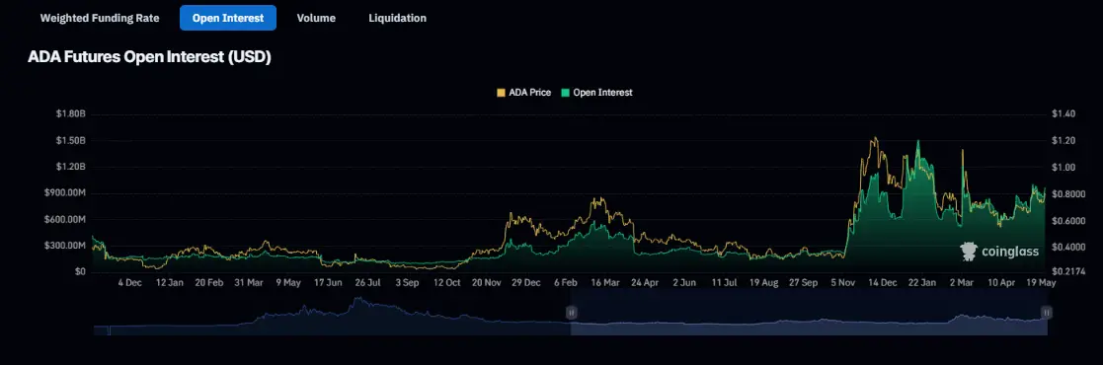Open the Volume tab
The height and width of the screenshot is (365, 1103).
(x=316, y=19)
